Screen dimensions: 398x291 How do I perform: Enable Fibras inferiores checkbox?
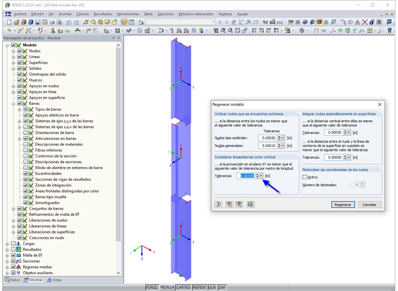[x=26, y=150]
